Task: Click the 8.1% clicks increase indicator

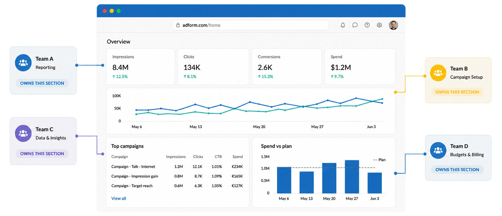Action: [x=190, y=76]
